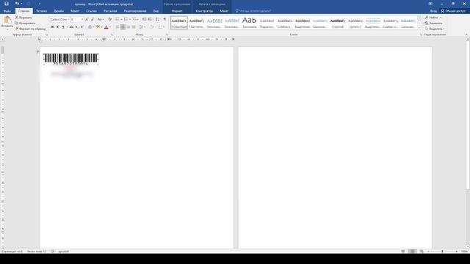Apply the large Aab title style

[250, 23]
